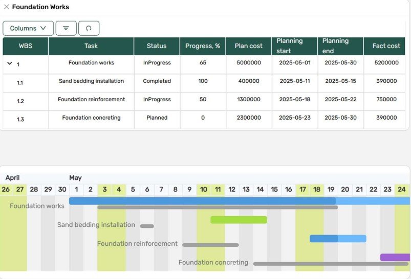Sort by the Task column header
This screenshot has height=279, width=411.
click(x=91, y=46)
